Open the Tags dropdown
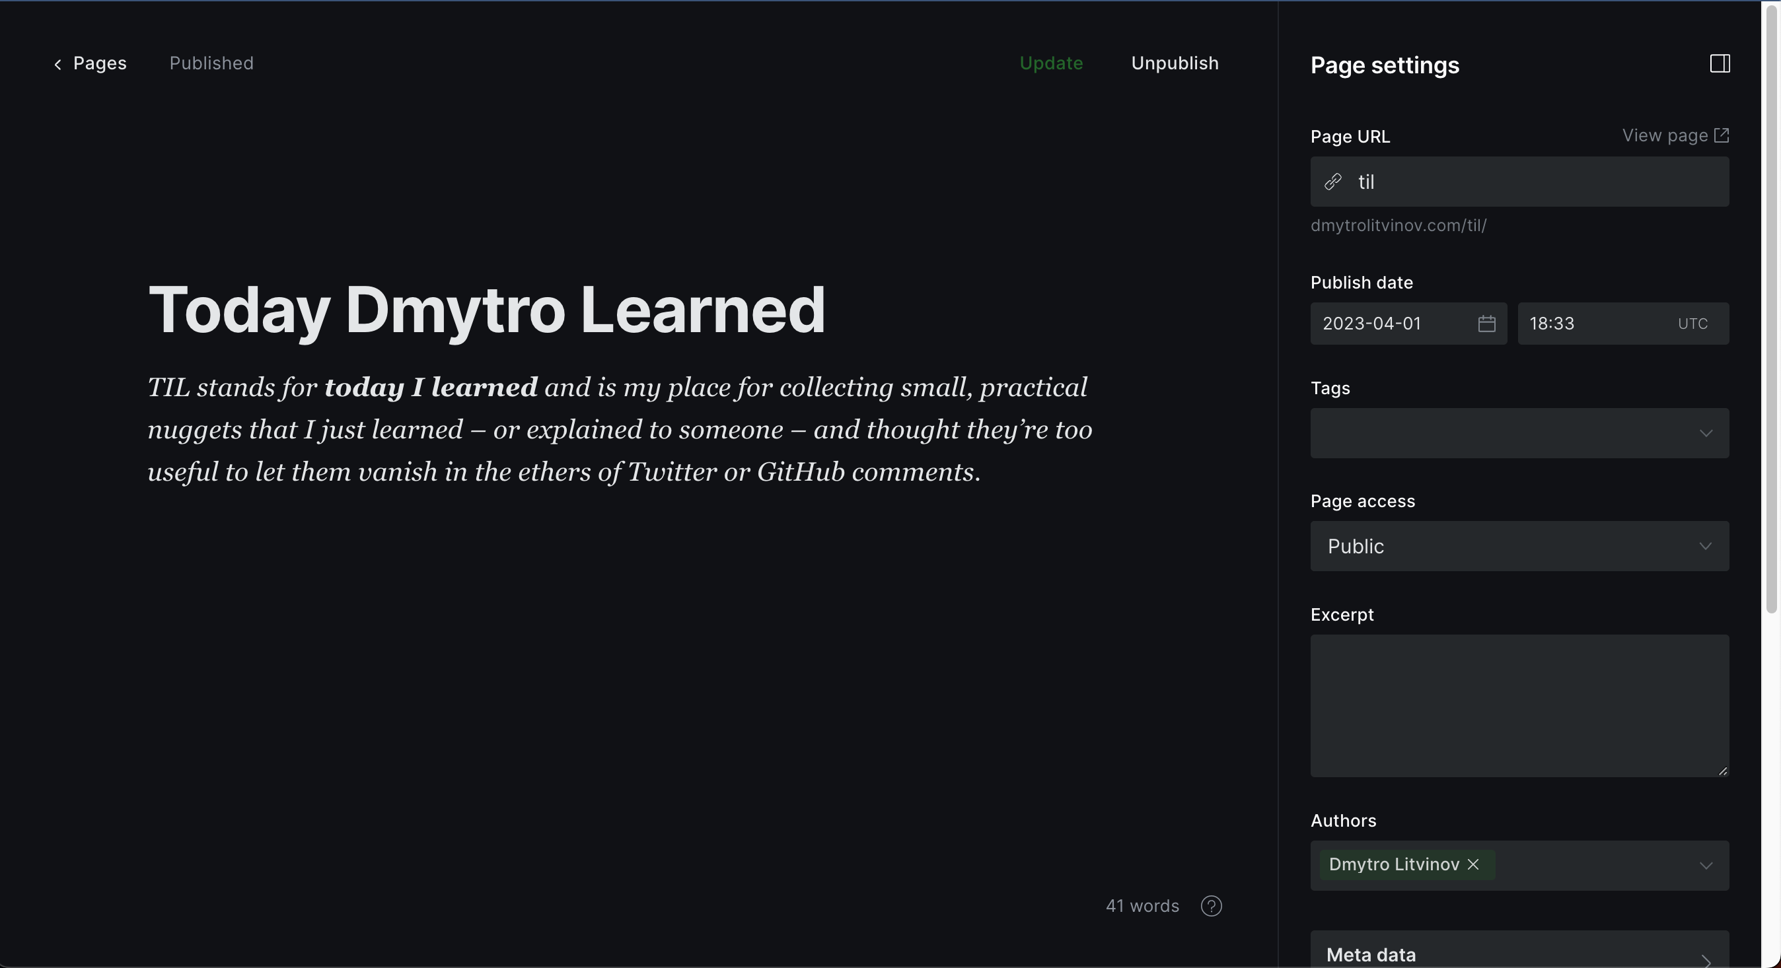Viewport: 1781px width, 968px height. coord(1518,433)
